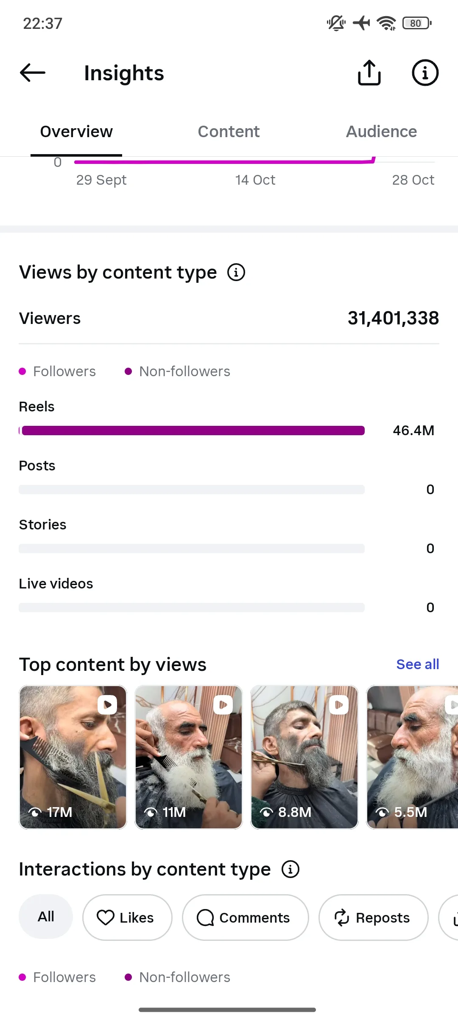Image resolution: width=458 pixels, height=1019 pixels.
Task: Select the All filter chip
Action: click(46, 917)
